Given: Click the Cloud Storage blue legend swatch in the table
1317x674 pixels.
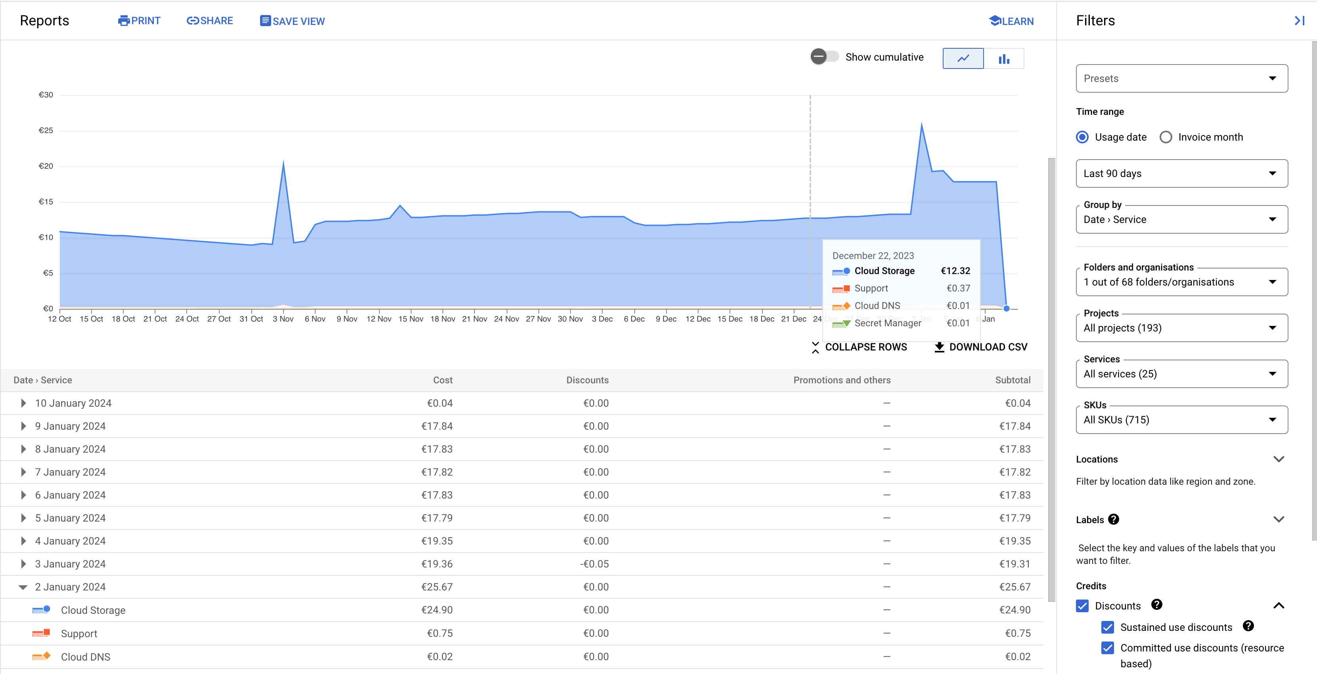Looking at the screenshot, I should tap(41, 610).
